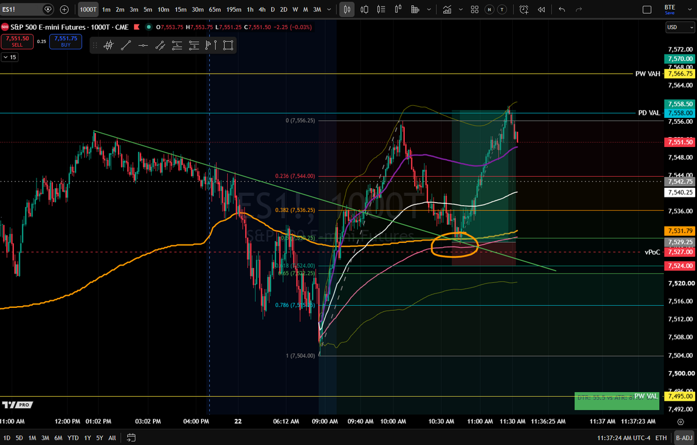The width and height of the screenshot is (697, 445).
Task: Select the bar pair chart type icon
Action: pyautogui.click(x=398, y=9)
